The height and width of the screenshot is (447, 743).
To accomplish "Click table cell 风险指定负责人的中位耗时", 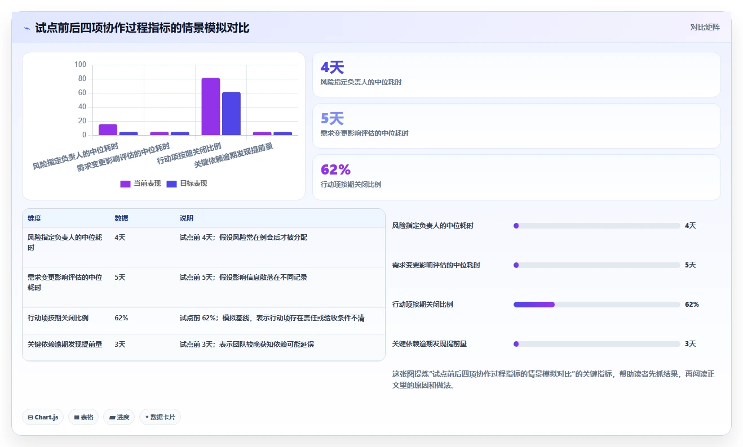I will [65, 243].
